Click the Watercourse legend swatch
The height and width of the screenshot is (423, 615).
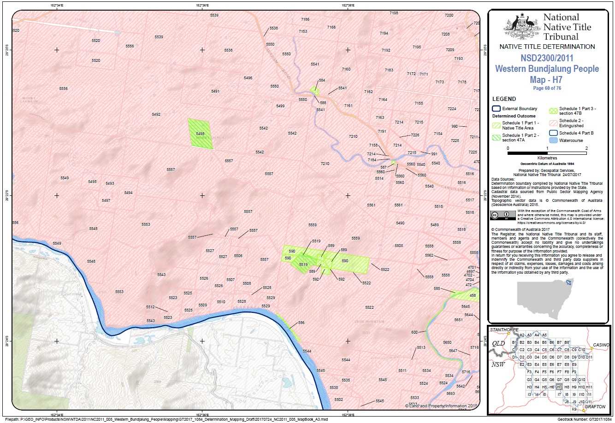pos(553,140)
